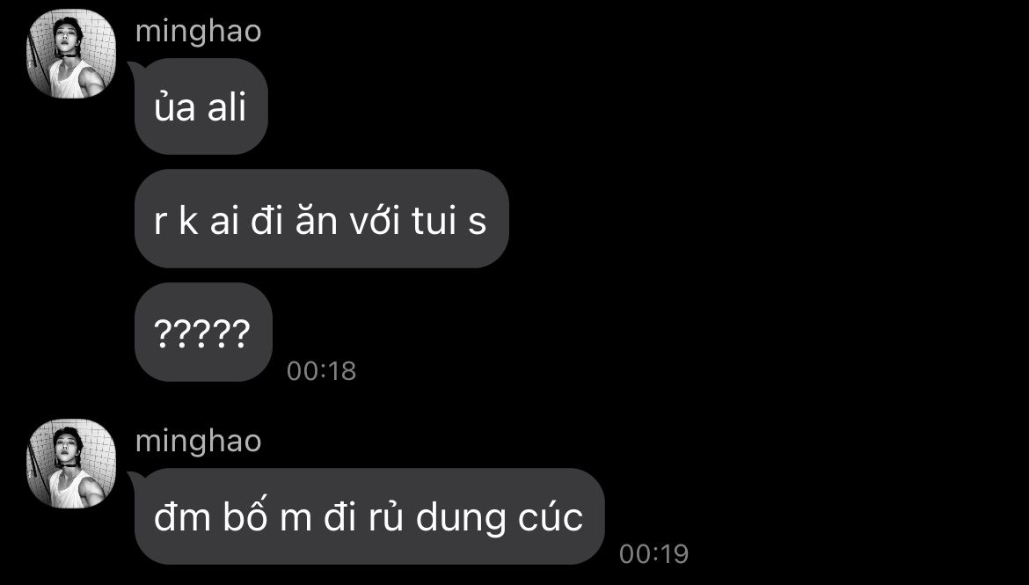Click the word "với" in the second bubble

pos(374,220)
